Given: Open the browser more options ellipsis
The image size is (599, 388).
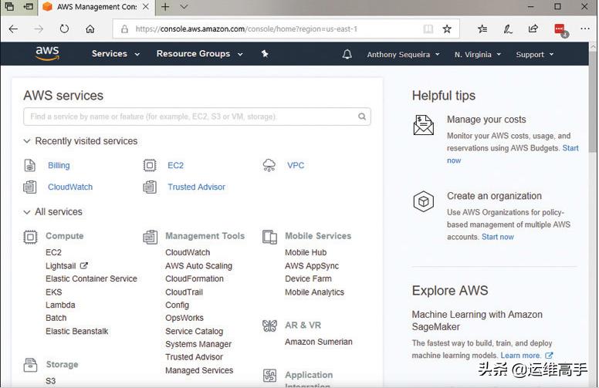Looking at the screenshot, I should (x=585, y=29).
